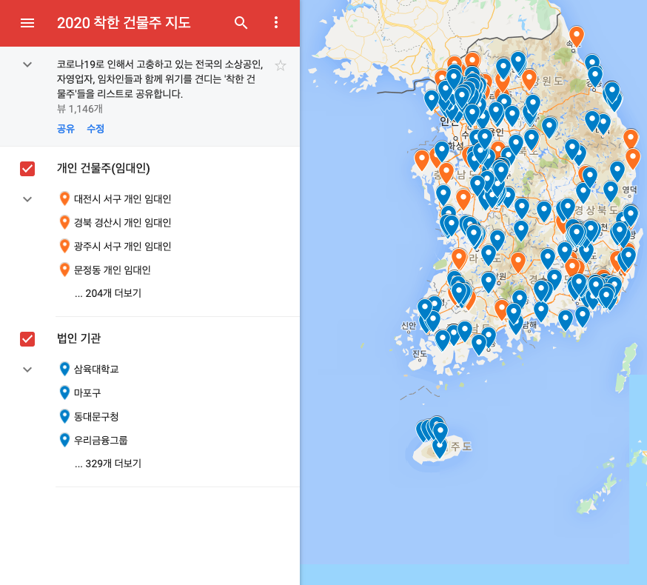Collapse the 법인 기관 item list
This screenshot has width=647, height=585.
coord(27,369)
